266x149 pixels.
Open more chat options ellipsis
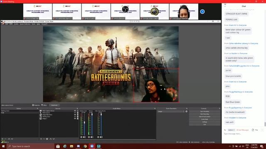click(x=262, y=130)
